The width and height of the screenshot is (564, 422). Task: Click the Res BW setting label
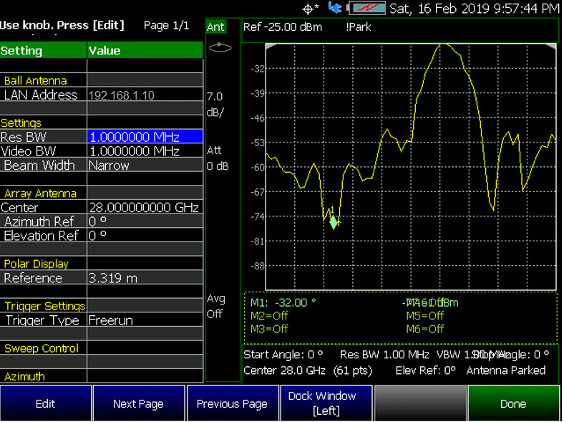[24, 137]
